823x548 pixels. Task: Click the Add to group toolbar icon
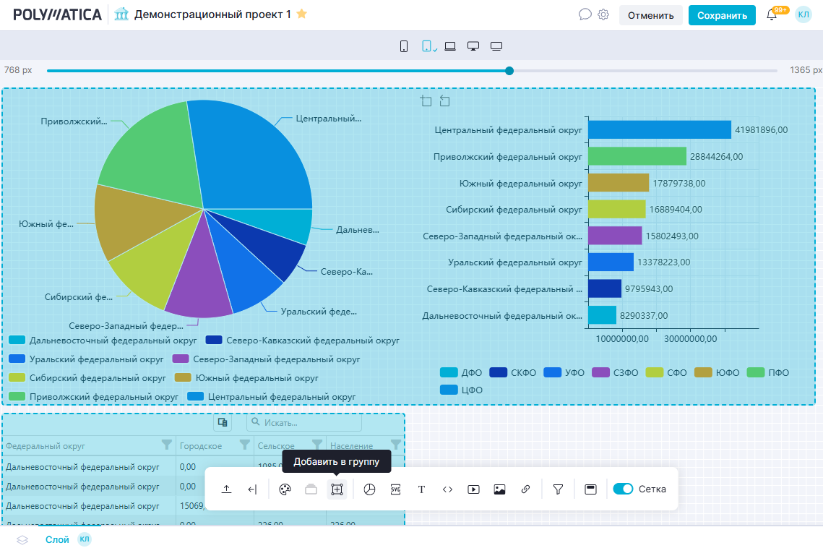pos(336,489)
